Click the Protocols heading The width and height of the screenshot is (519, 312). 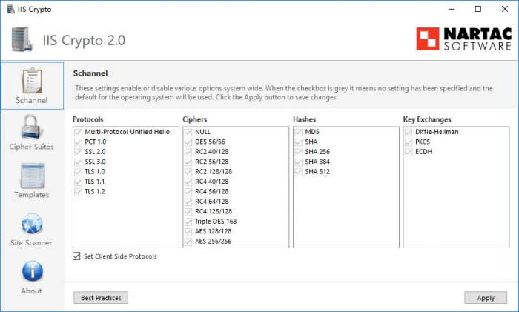pyautogui.click(x=87, y=119)
